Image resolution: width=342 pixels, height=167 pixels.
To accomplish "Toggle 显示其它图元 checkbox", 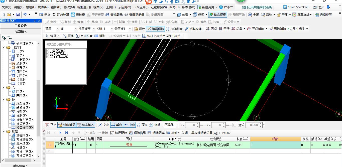I will (48, 54).
